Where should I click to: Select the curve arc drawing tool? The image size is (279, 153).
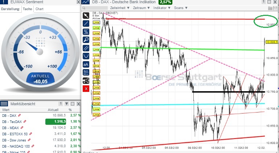tap(86, 56)
